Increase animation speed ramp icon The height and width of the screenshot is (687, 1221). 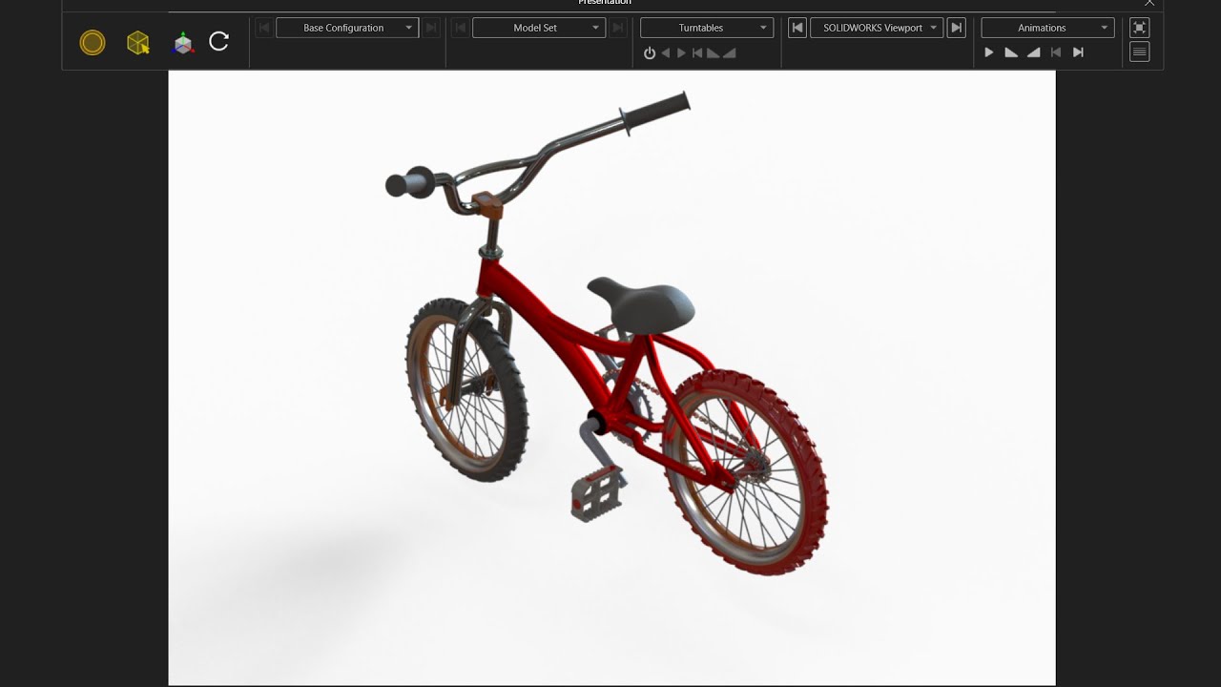coord(1033,52)
